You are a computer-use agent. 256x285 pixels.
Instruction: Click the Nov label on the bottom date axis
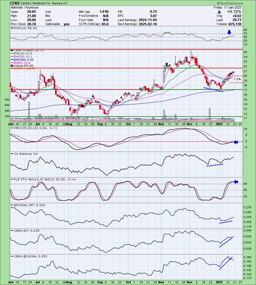tap(161, 282)
